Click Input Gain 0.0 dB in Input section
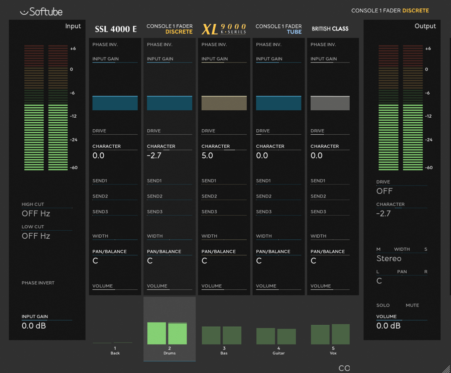 [x=34, y=326]
